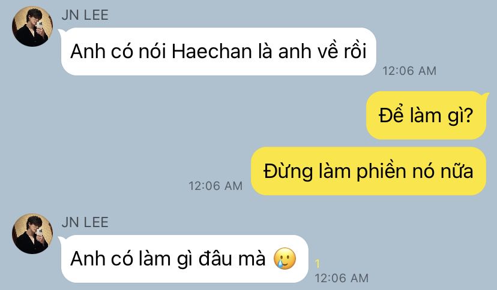Viewport: 497px width, 290px height.
Task: Tap the yellow unread count number 1
Action: [x=318, y=264]
